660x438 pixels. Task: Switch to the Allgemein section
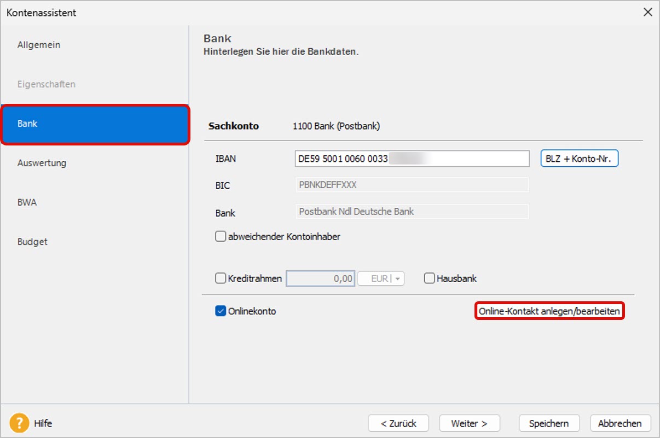point(39,45)
